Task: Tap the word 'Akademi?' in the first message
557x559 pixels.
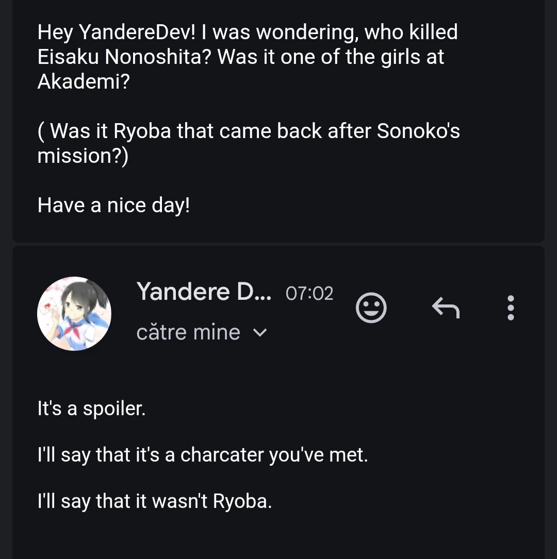Action: point(84,82)
